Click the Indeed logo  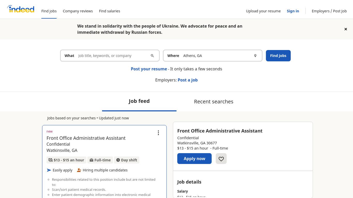21,9
